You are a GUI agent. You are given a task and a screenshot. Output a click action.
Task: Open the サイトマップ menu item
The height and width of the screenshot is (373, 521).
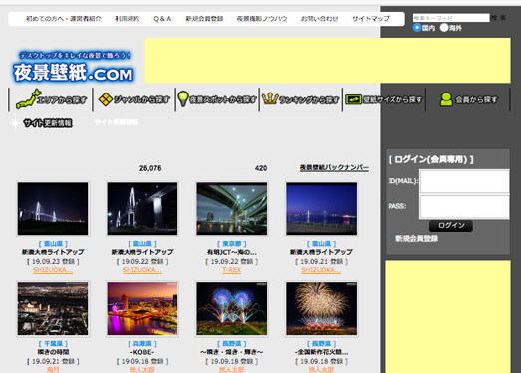371,19
